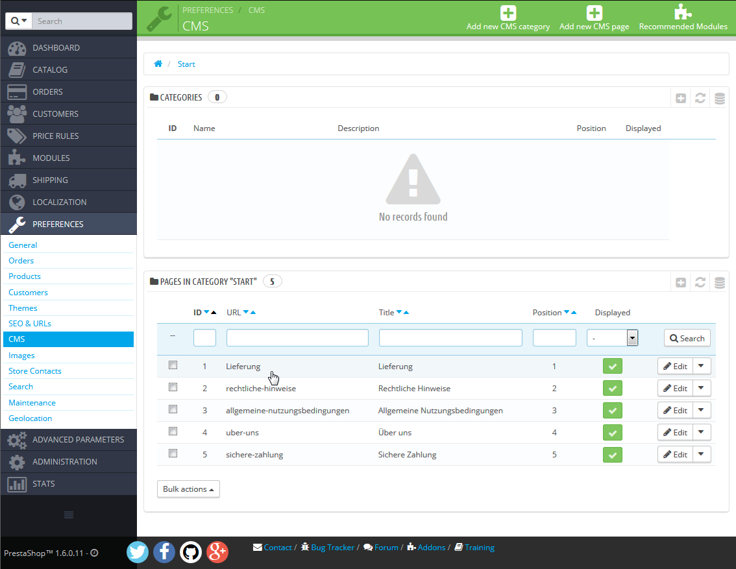Open the Twitter icon in footer

coord(138,551)
